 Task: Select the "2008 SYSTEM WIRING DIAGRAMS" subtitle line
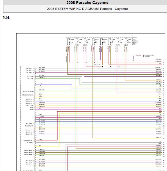tap(87, 9)
